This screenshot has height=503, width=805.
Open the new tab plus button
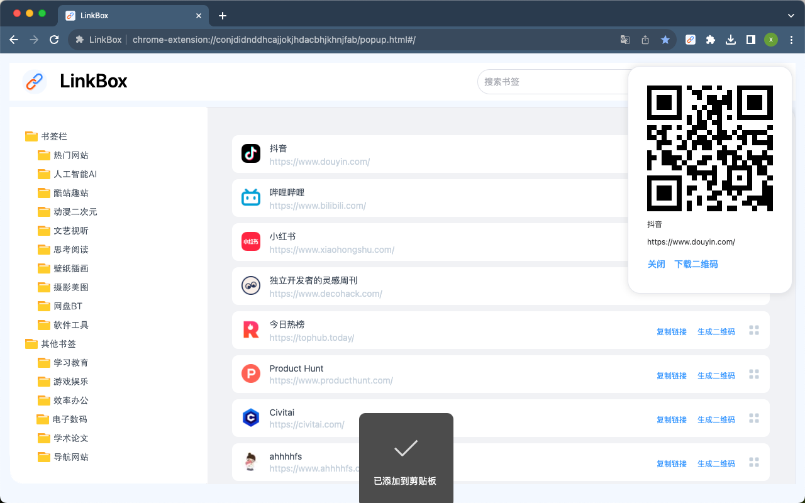pos(223,16)
